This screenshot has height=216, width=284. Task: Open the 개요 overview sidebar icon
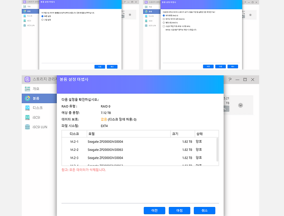point(27,88)
